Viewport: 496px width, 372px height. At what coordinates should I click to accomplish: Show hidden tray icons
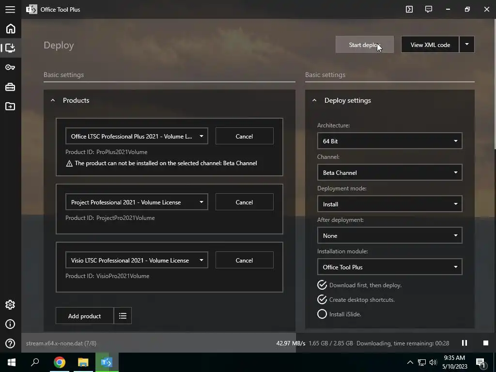(410, 362)
